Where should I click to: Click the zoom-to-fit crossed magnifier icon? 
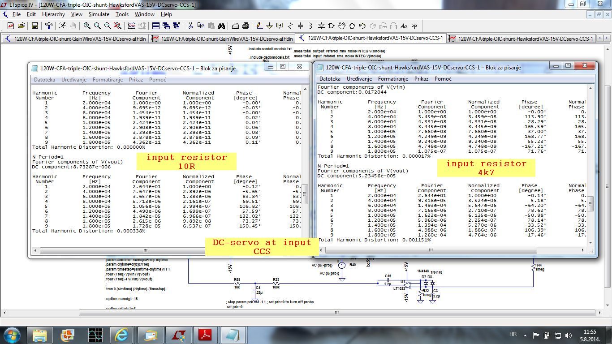pos(118,26)
